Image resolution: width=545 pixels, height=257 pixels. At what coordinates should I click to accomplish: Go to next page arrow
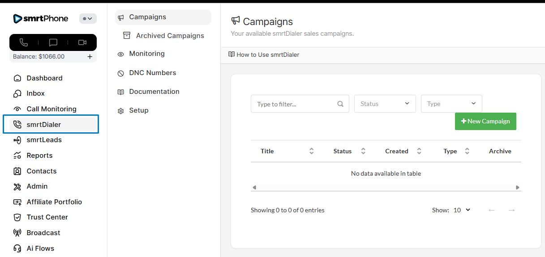click(511, 210)
